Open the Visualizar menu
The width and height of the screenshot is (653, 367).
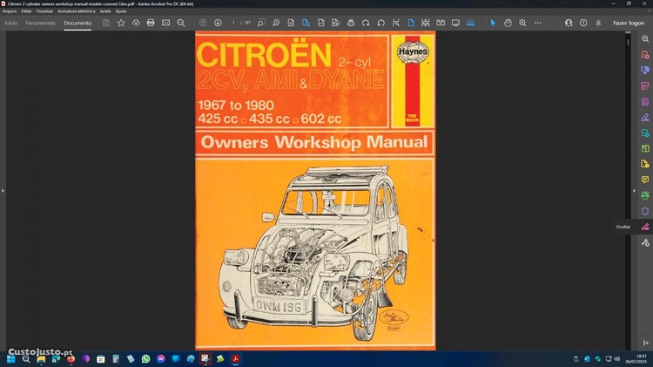click(44, 11)
